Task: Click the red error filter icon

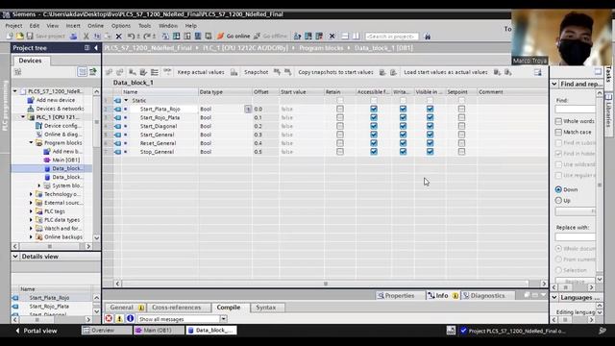Action: click(x=109, y=318)
